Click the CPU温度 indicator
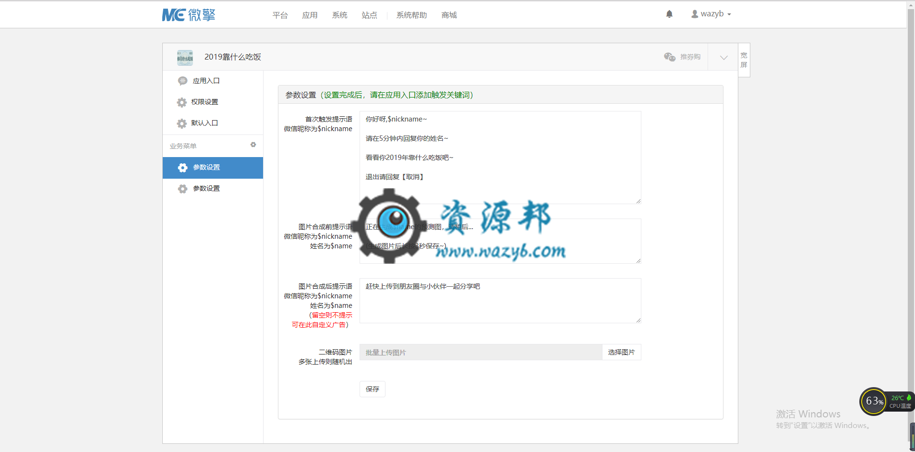Image resolution: width=915 pixels, height=452 pixels. [x=900, y=402]
